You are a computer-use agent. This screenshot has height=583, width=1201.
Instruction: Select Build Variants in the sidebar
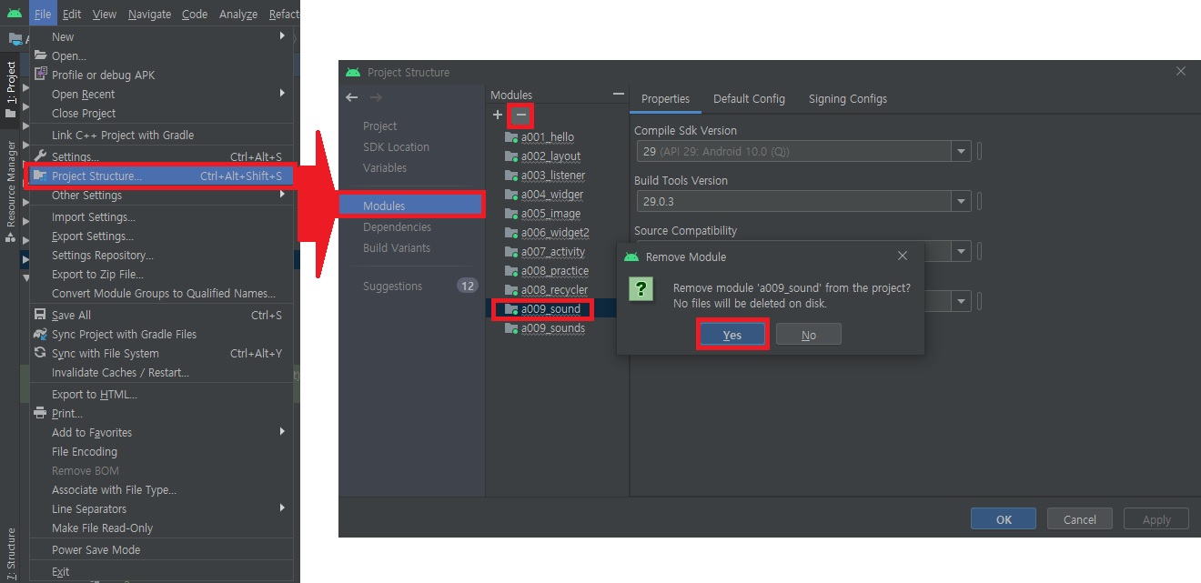397,247
